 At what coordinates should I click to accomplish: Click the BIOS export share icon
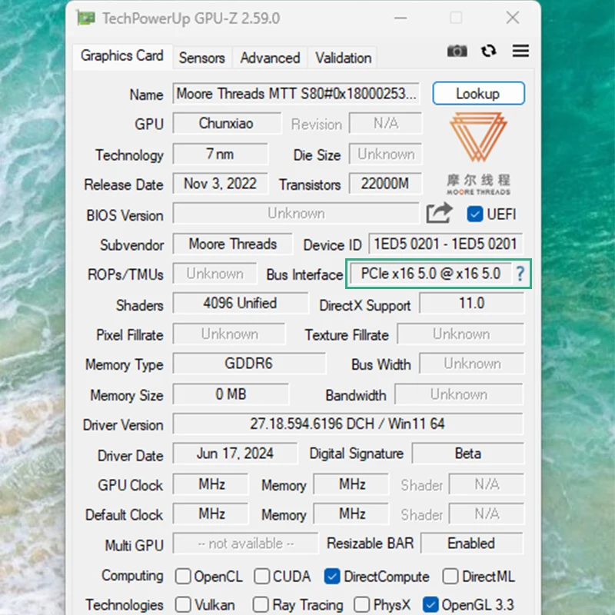pos(439,213)
